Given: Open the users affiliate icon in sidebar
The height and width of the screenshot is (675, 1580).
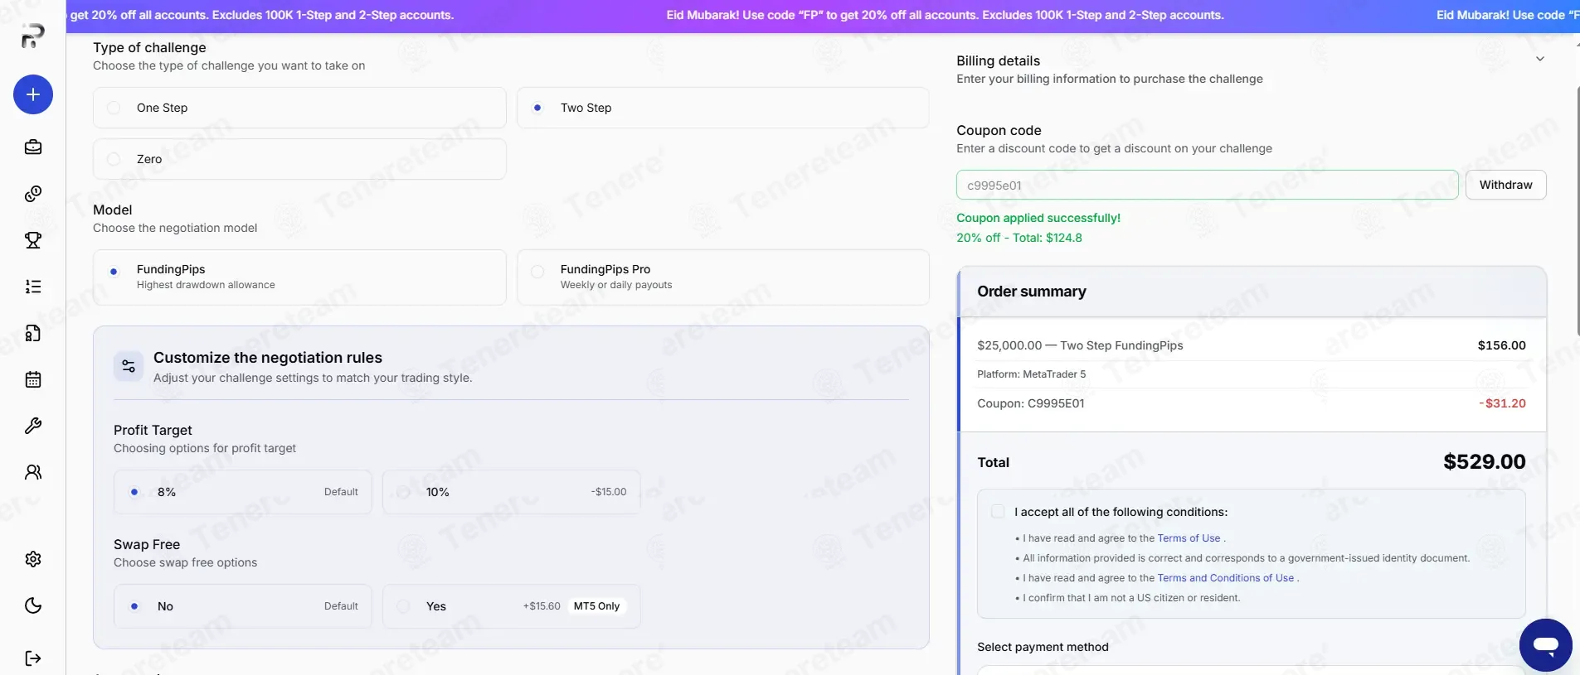Looking at the screenshot, I should tap(33, 472).
